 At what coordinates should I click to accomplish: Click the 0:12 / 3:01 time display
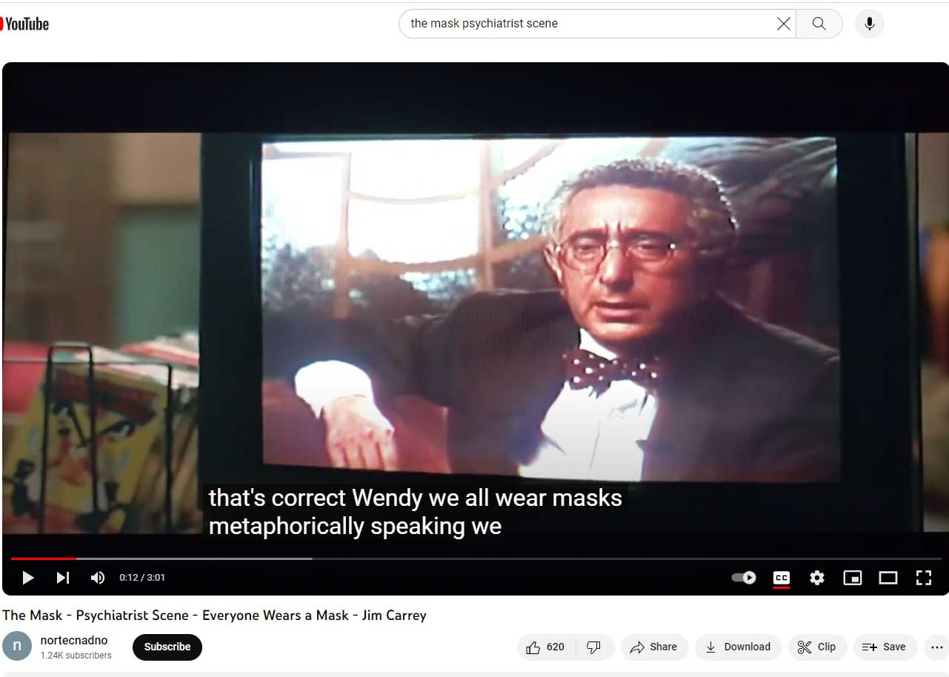(142, 578)
